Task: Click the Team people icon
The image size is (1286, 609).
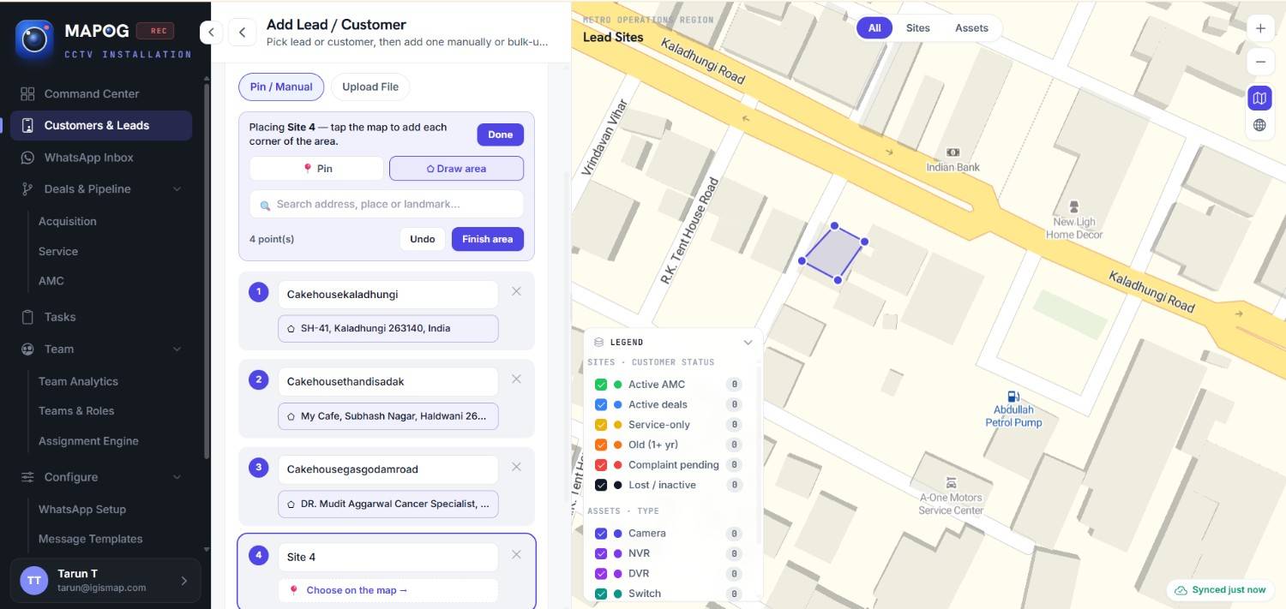Action: [27, 349]
